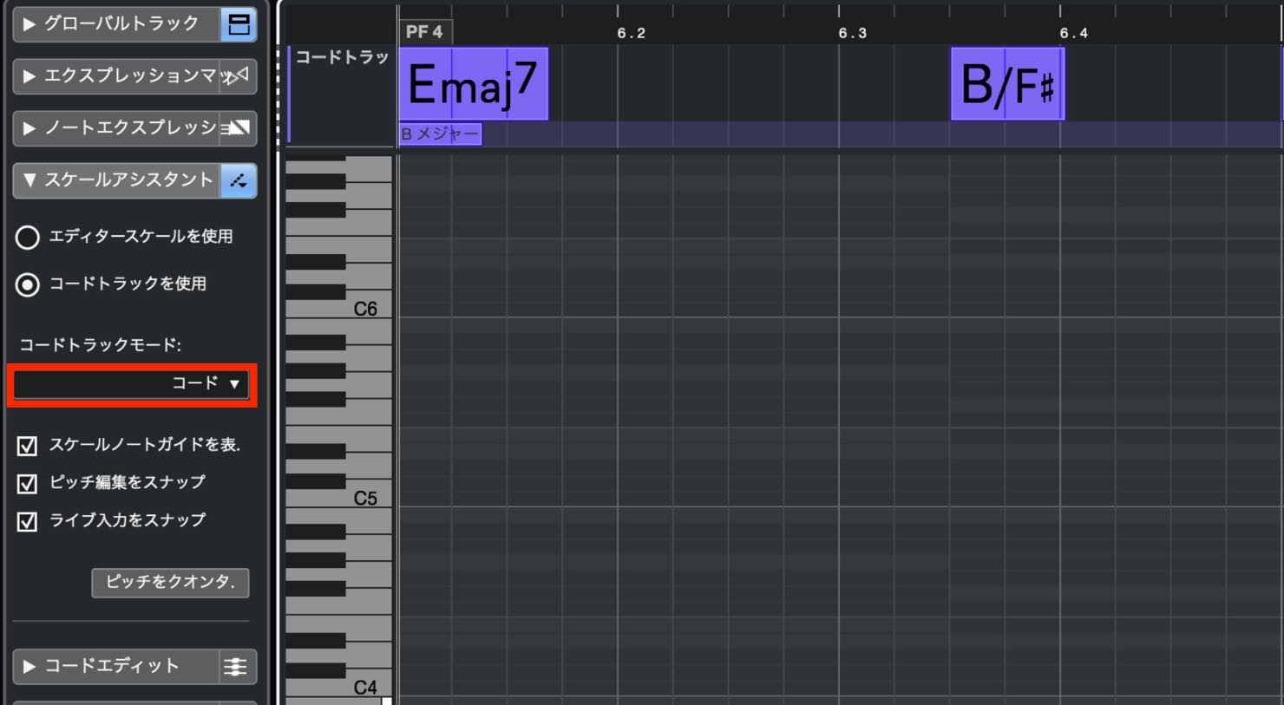
Task: Click the Scale Assistant section icon
Action: pyautogui.click(x=239, y=180)
